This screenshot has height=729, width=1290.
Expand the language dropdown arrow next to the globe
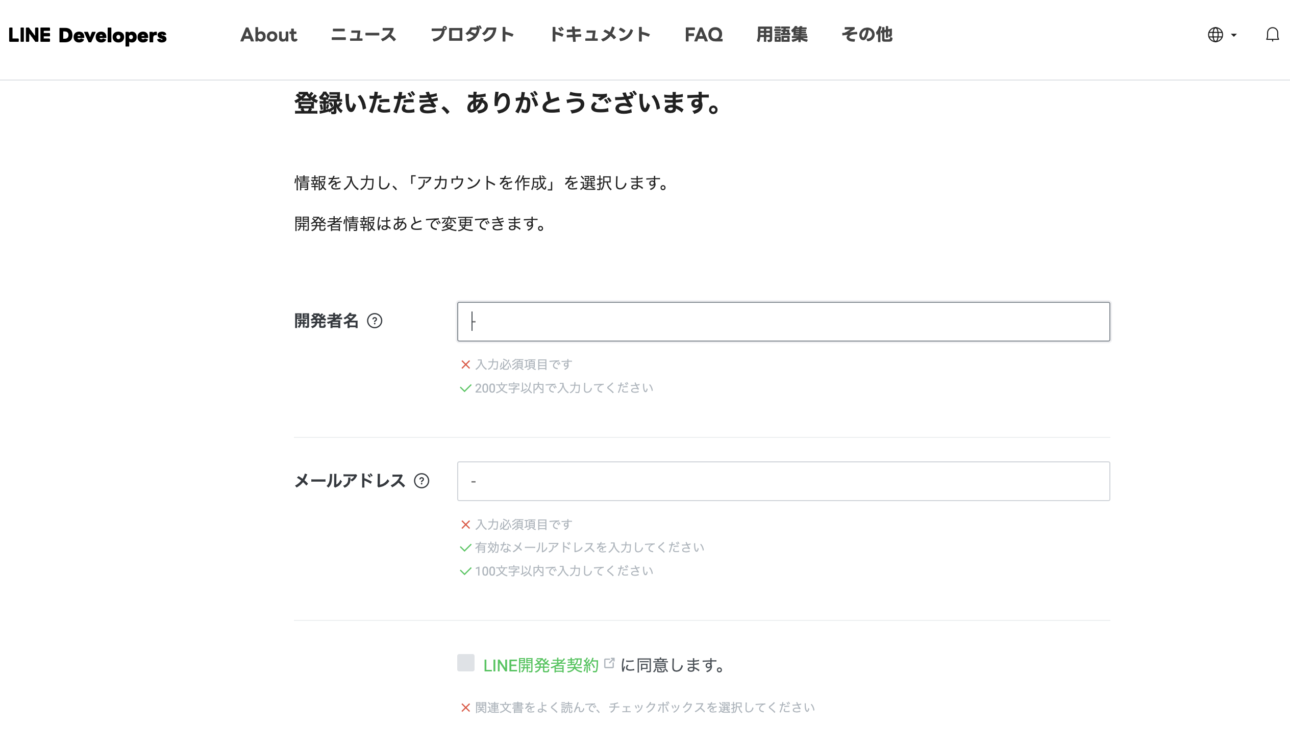pos(1233,36)
